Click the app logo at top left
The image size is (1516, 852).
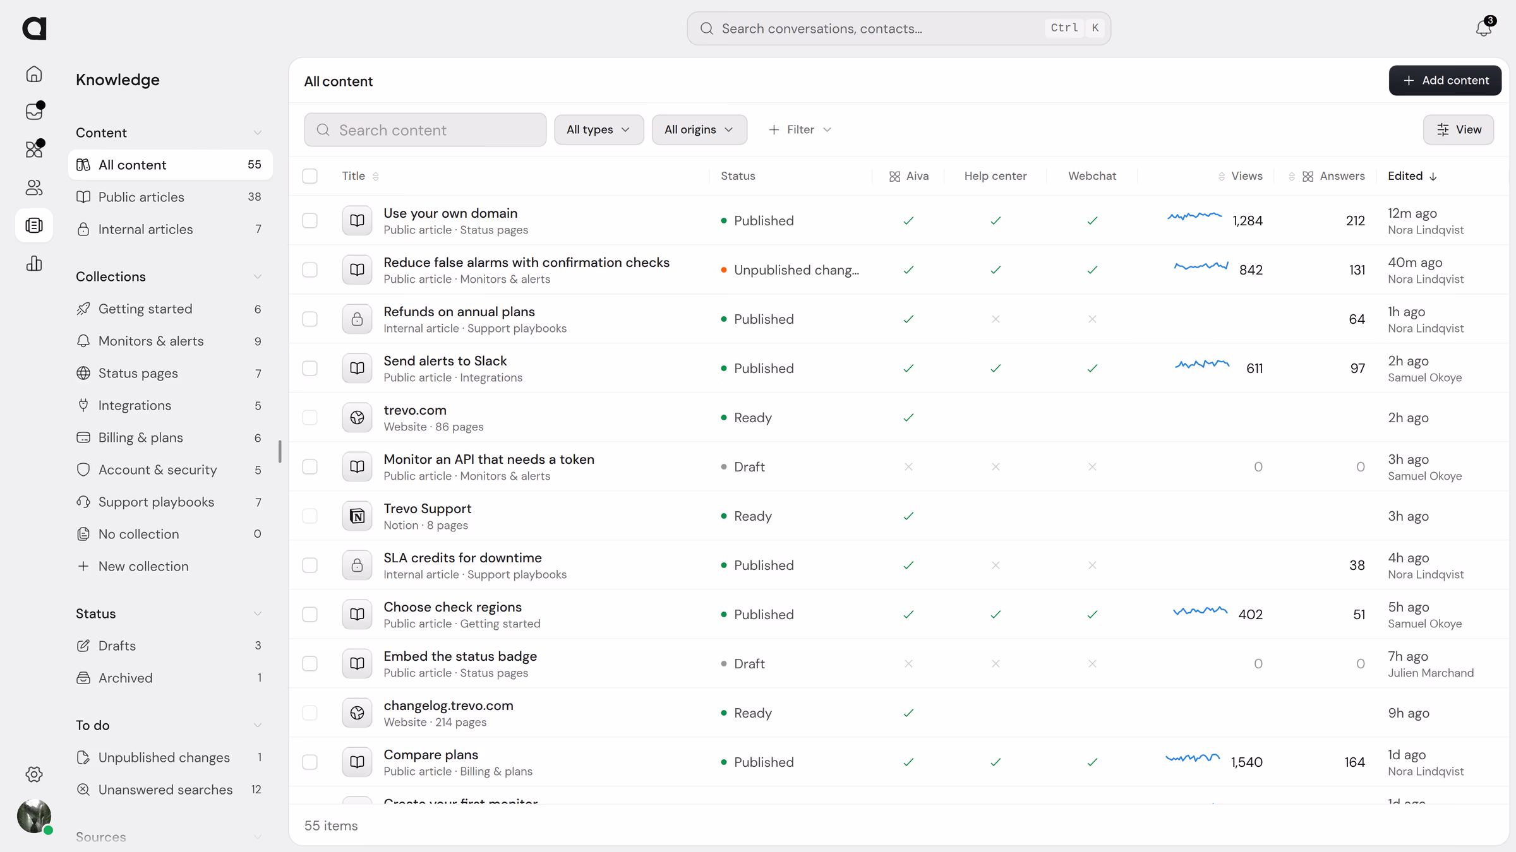point(34,28)
